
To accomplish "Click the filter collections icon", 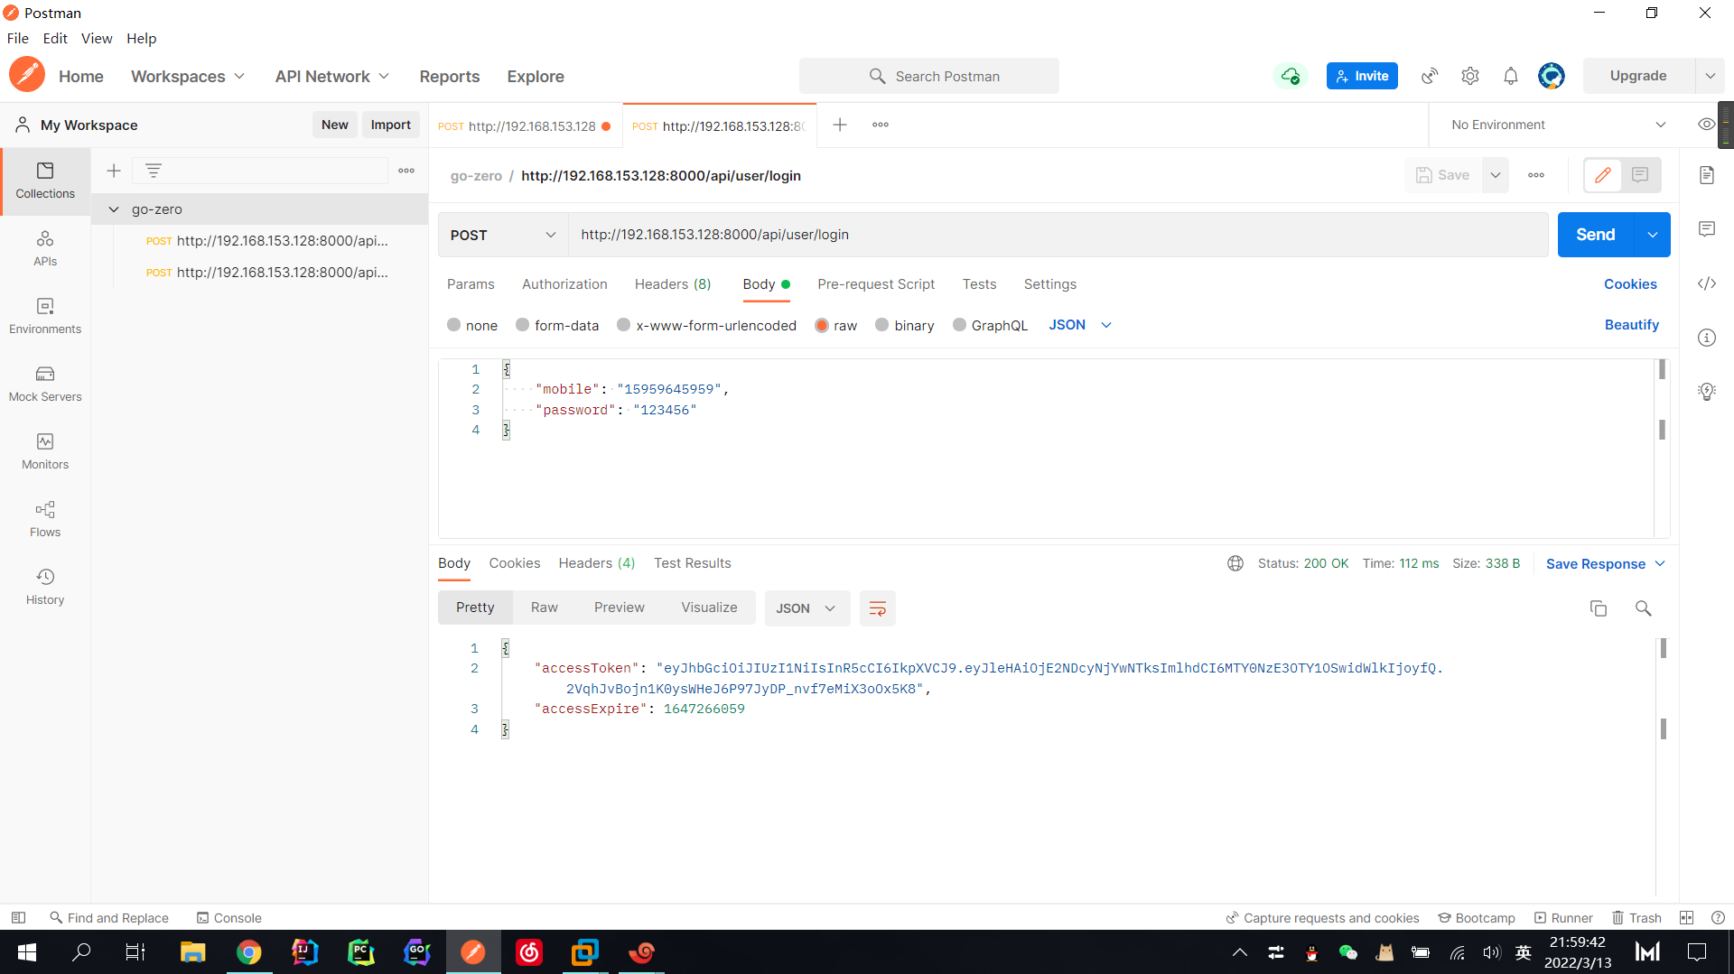I will 154,171.
